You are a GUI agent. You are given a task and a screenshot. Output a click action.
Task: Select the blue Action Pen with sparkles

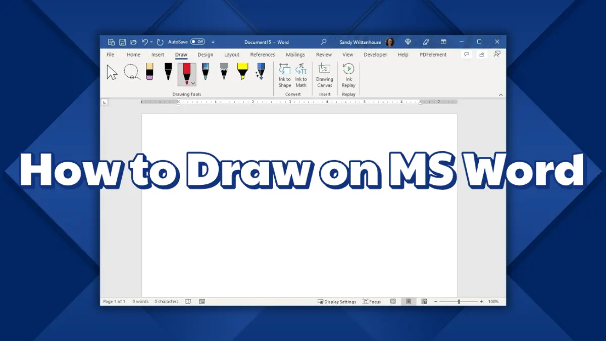(261, 71)
